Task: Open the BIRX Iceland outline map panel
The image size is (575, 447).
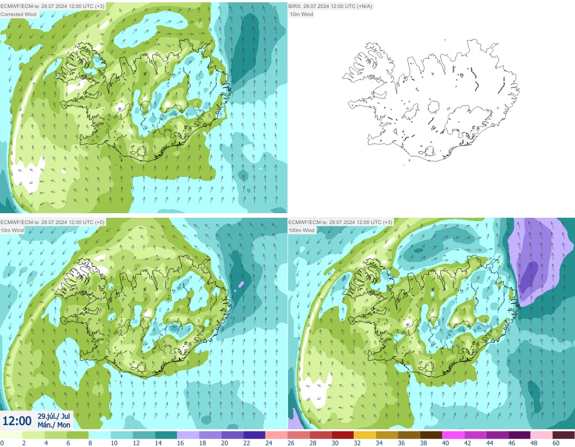Action: pos(431,107)
